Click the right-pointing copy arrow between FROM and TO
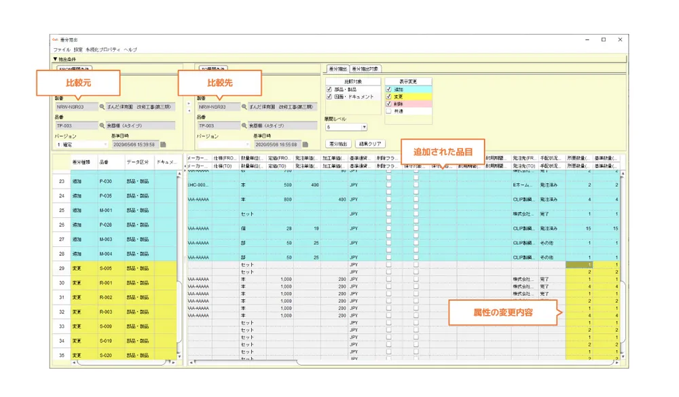Screen dimensions: 679x397 189,104
